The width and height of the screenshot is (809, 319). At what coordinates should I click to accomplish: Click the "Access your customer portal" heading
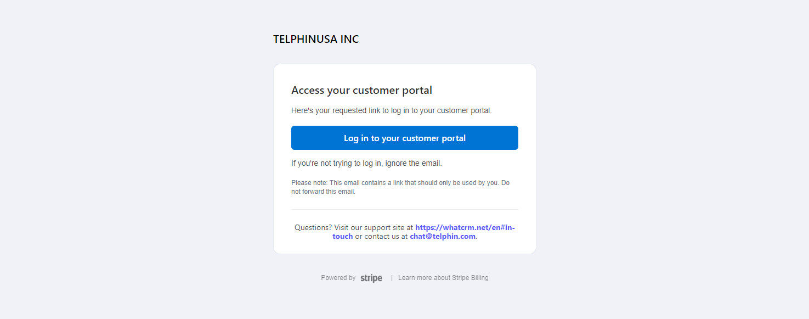[361, 91]
